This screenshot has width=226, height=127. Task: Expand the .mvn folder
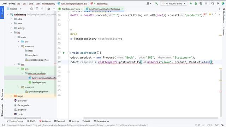(x=11, y=23)
